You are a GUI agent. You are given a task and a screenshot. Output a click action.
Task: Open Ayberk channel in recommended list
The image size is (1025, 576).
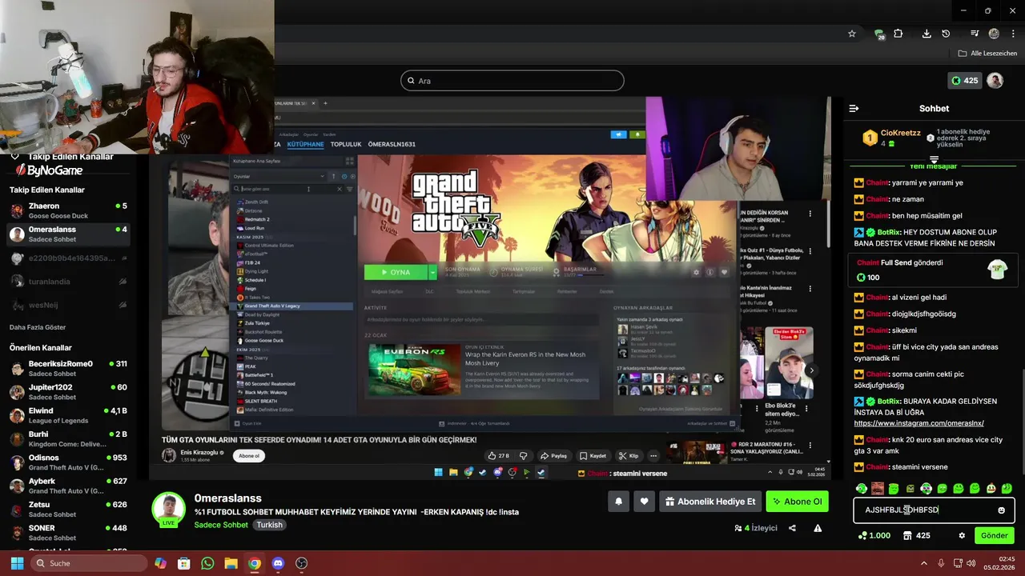point(68,486)
